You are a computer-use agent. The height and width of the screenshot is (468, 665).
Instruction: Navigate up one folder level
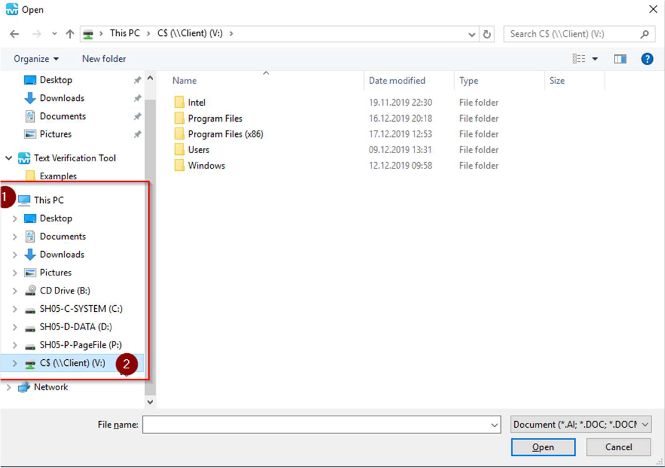(70, 33)
